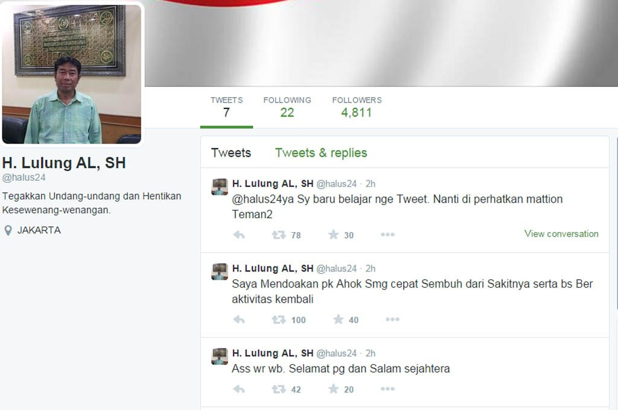Click View conversation link
Image resolution: width=618 pixels, height=410 pixels.
point(561,234)
